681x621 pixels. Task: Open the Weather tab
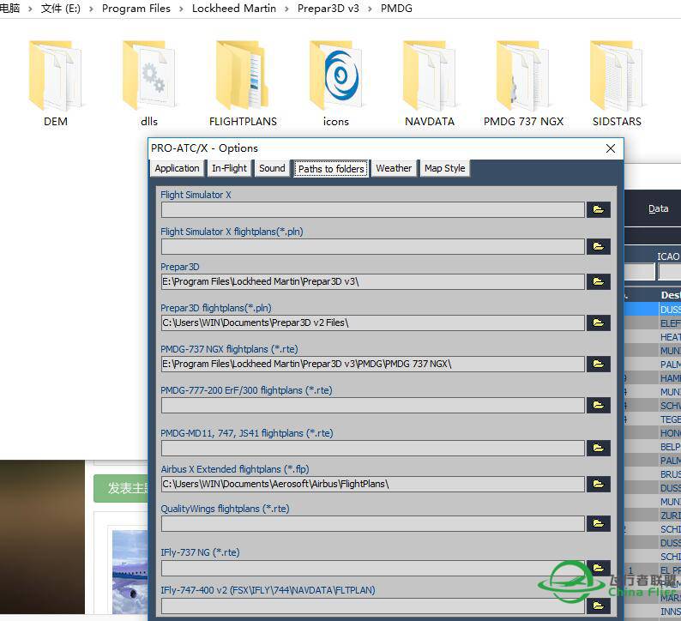tap(393, 168)
